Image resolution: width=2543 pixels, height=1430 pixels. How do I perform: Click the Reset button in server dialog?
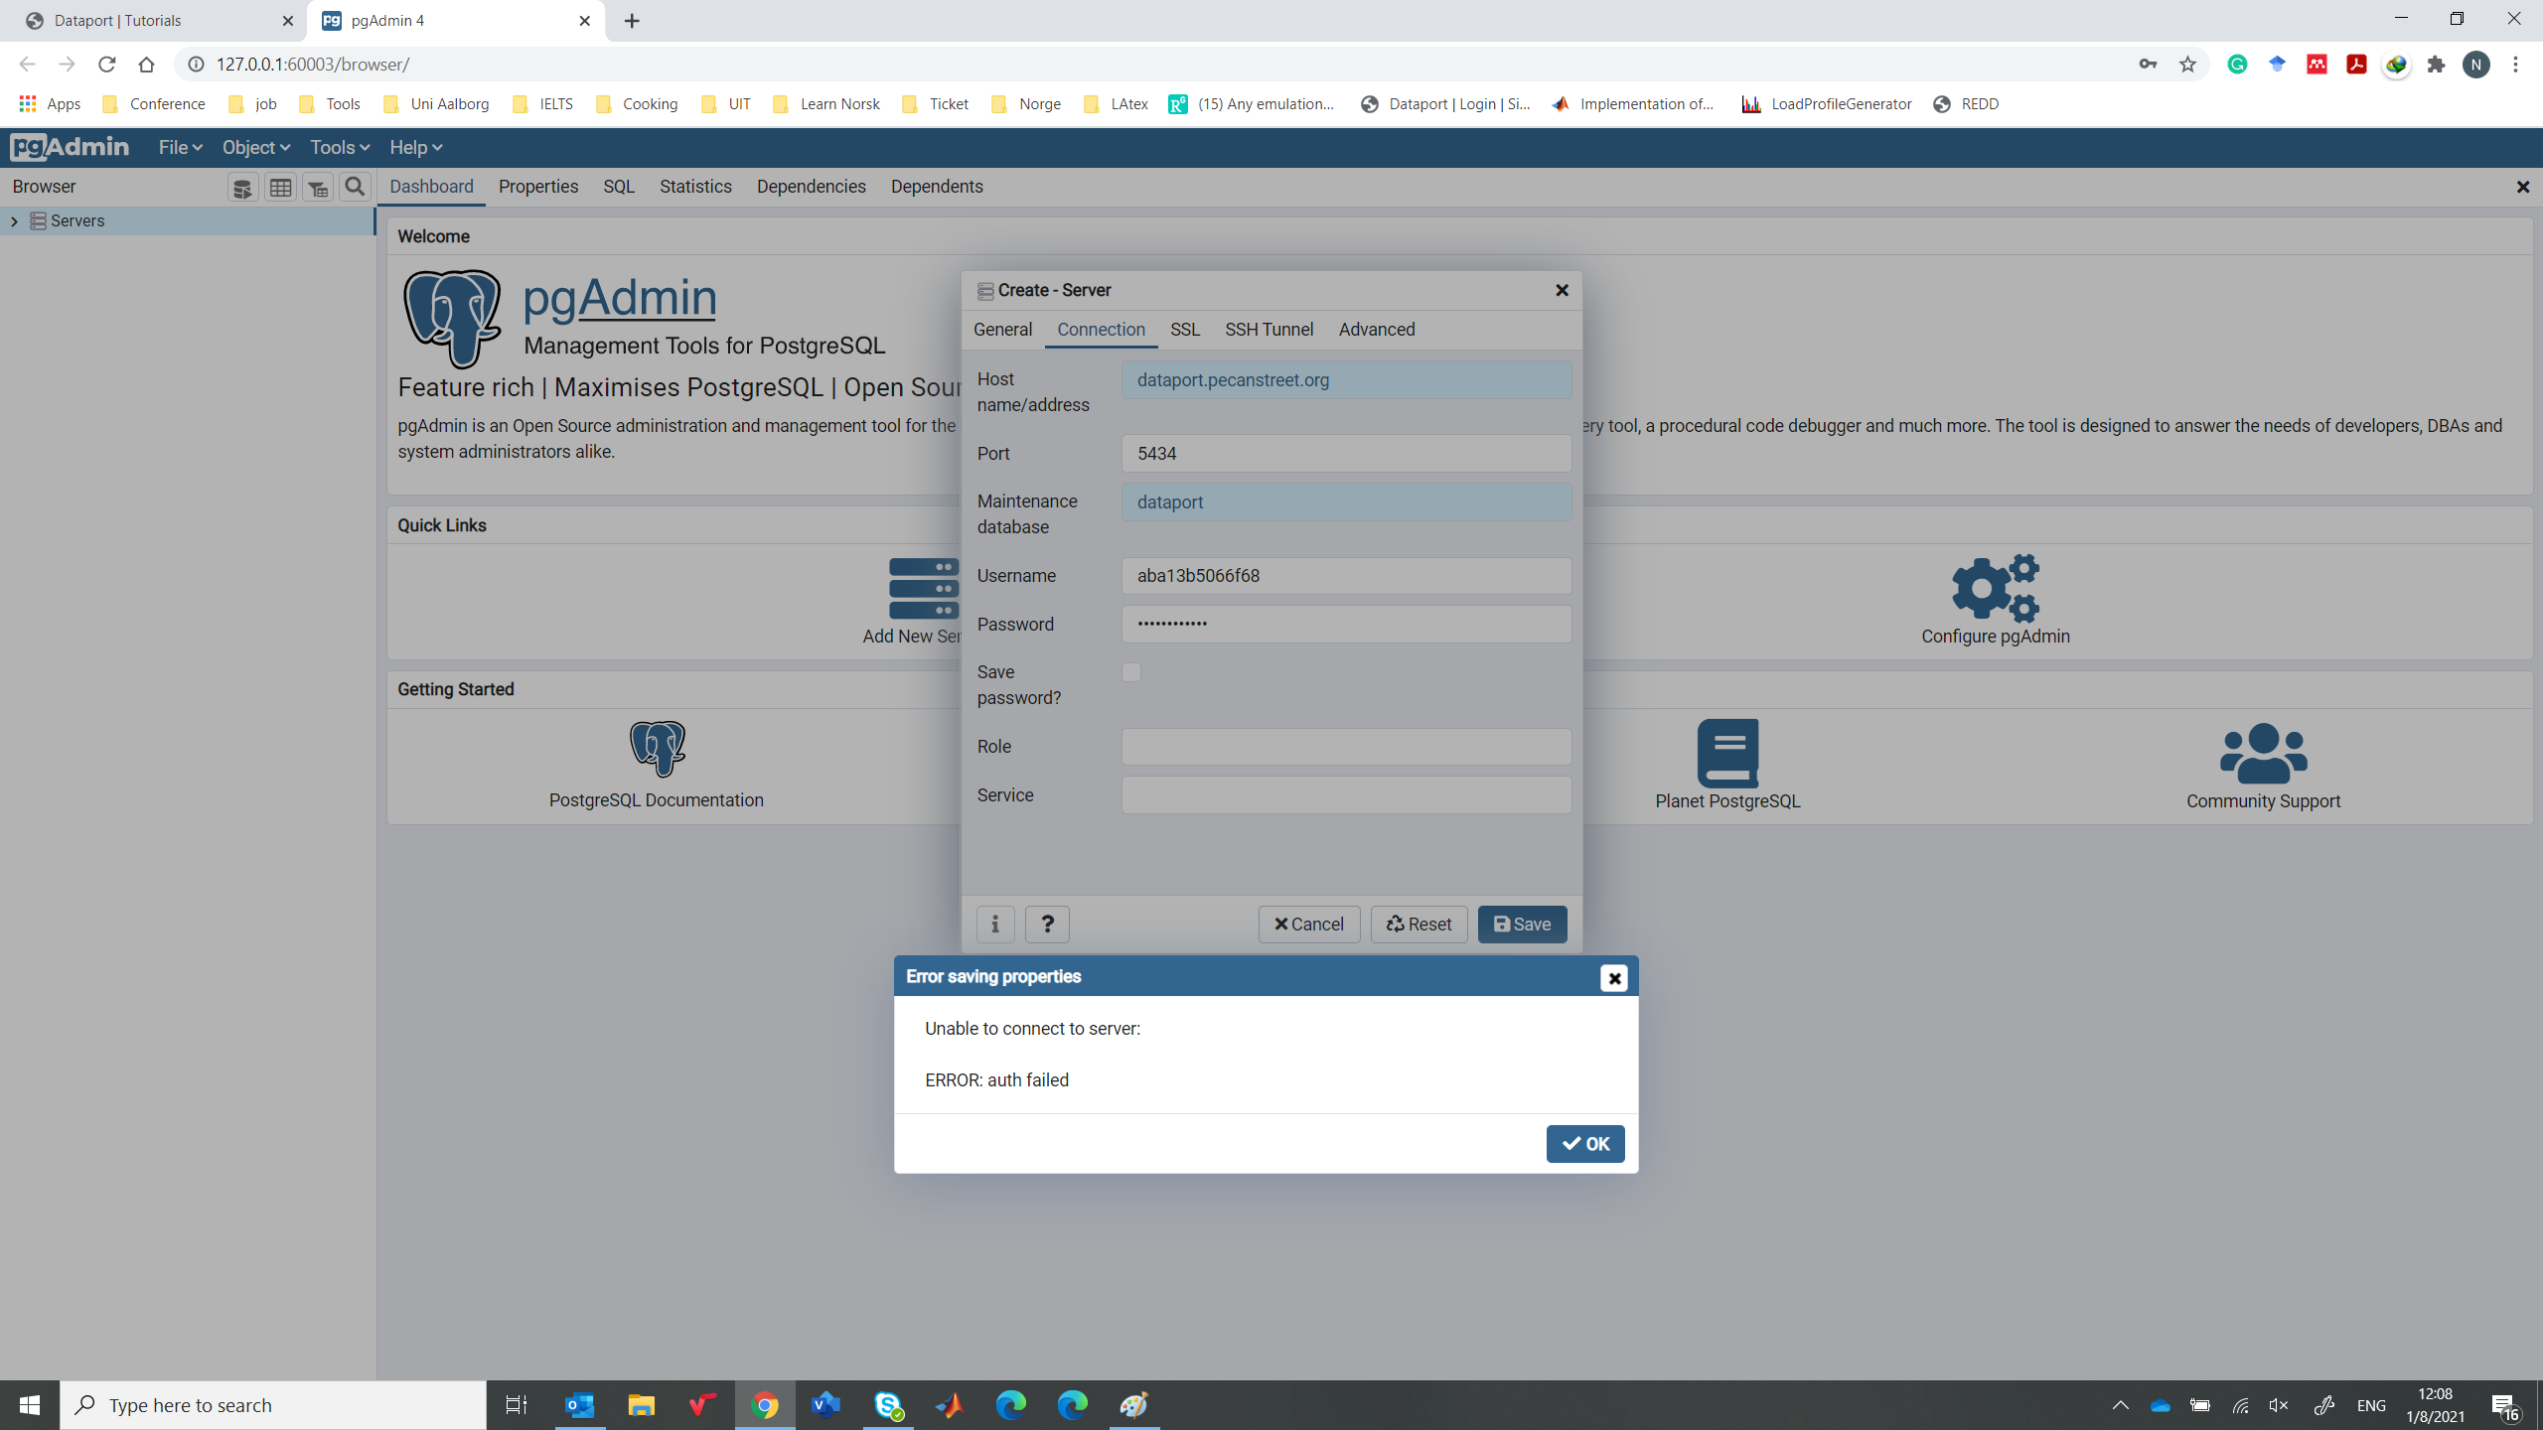[1419, 924]
